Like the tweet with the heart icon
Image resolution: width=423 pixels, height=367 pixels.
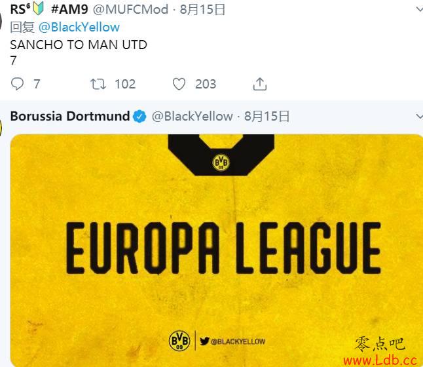coord(179,84)
